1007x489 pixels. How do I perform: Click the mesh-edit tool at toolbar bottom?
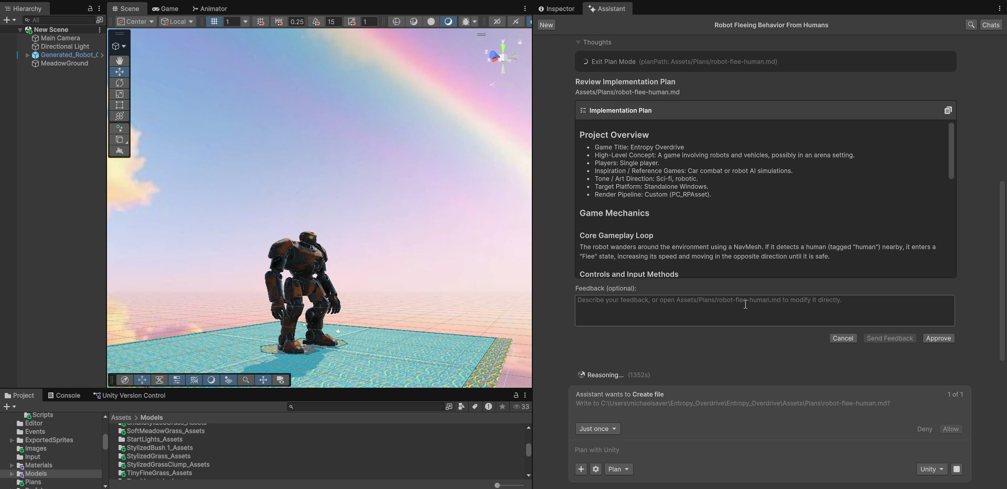pos(120,151)
